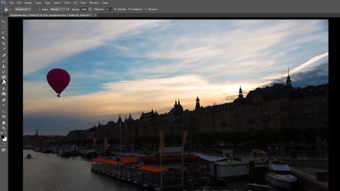
Task: Click the Photoshop Ps logo
Action: [3, 3]
